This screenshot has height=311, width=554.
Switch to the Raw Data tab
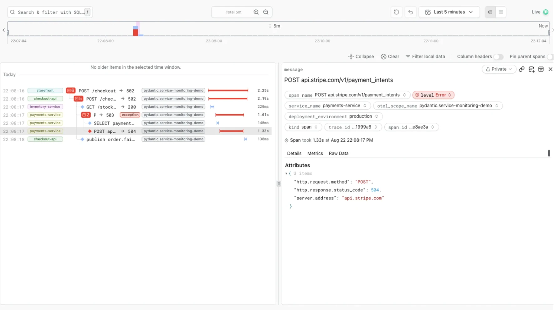pos(339,154)
